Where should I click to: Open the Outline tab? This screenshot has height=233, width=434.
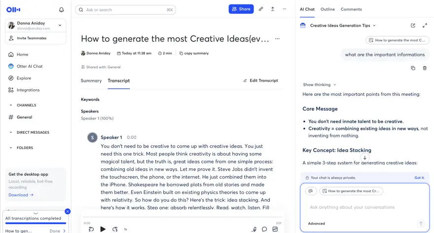[x=327, y=9]
